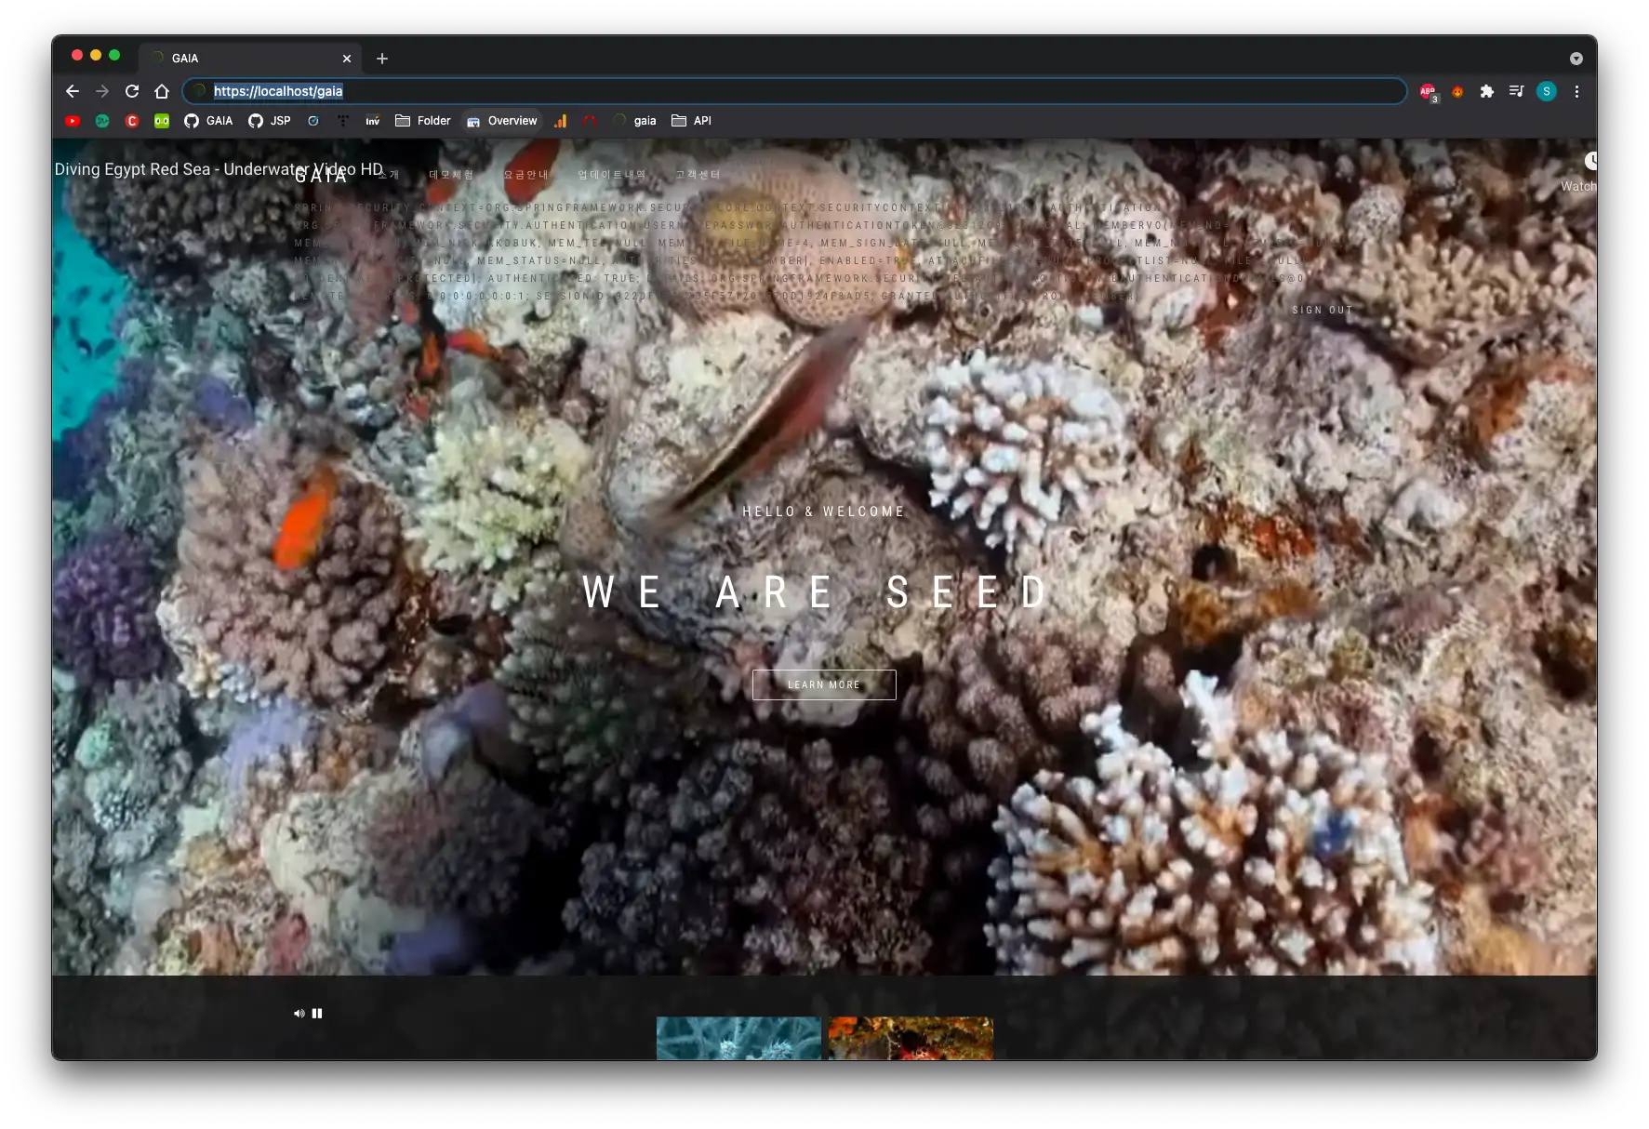This screenshot has height=1129, width=1649.
Task: Pause the background video
Action: (317, 1014)
